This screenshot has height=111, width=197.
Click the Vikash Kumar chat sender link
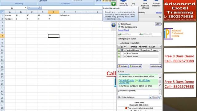(127, 80)
